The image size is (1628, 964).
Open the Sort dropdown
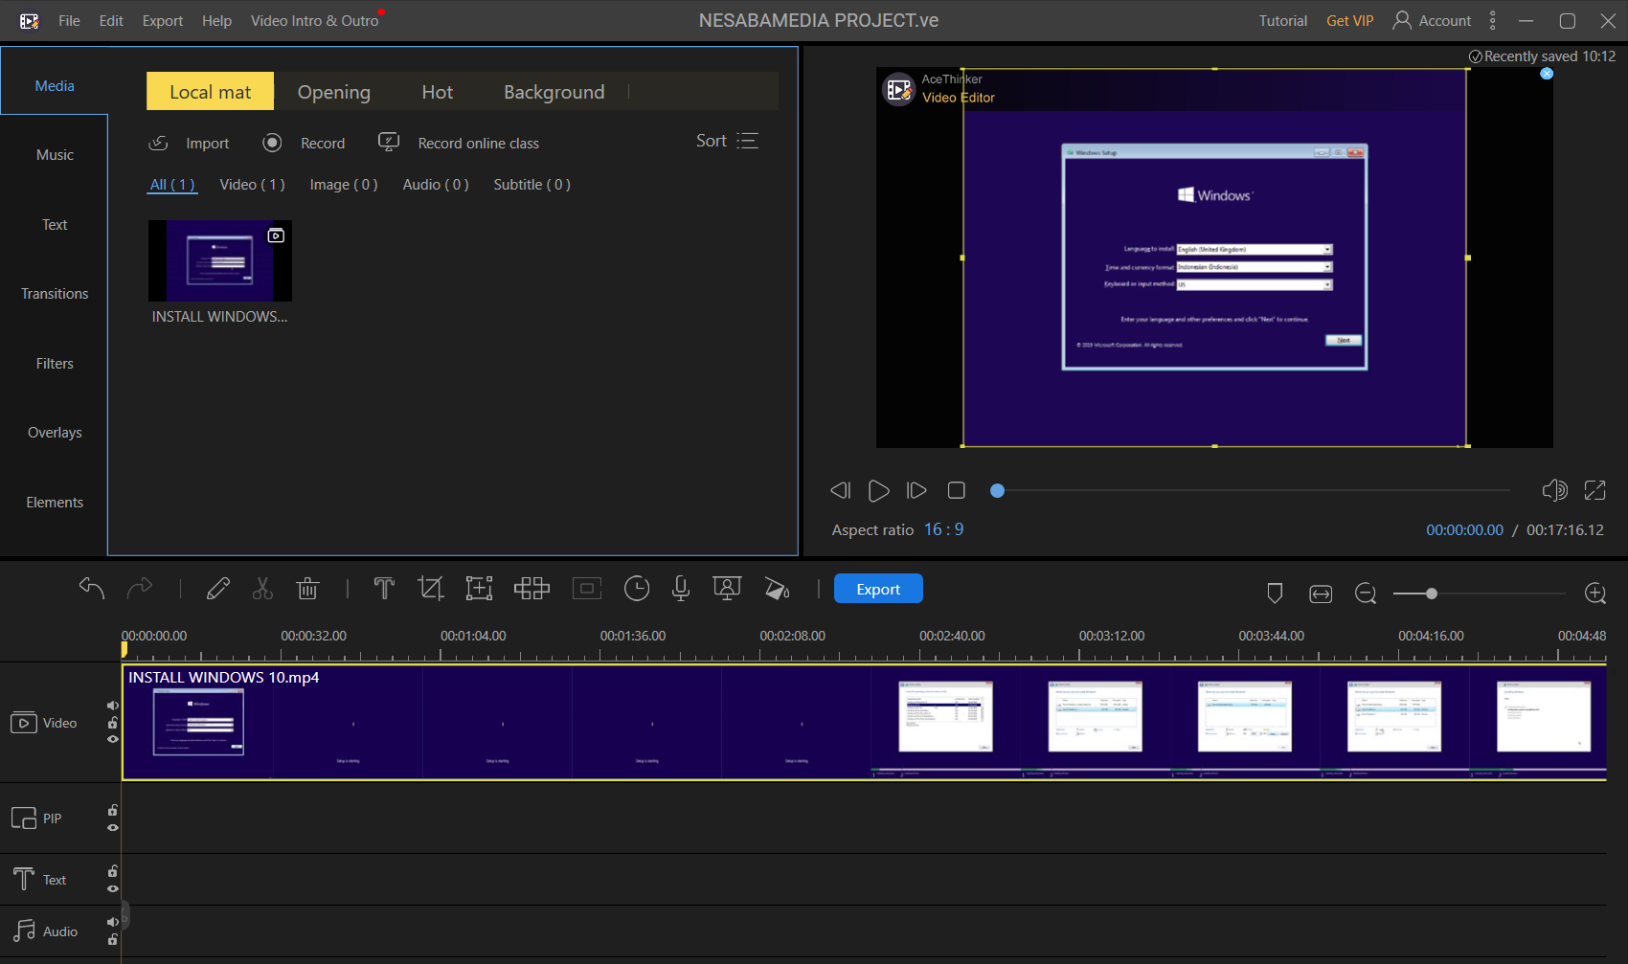point(727,141)
